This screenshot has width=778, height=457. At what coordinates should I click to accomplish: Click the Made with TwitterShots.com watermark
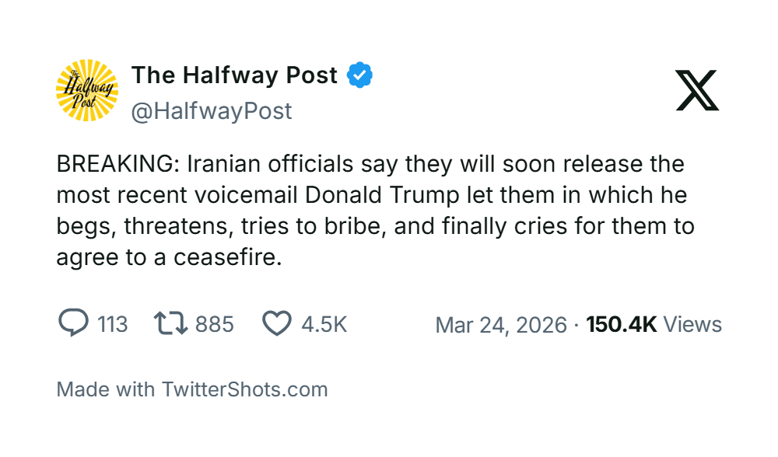[x=192, y=389]
